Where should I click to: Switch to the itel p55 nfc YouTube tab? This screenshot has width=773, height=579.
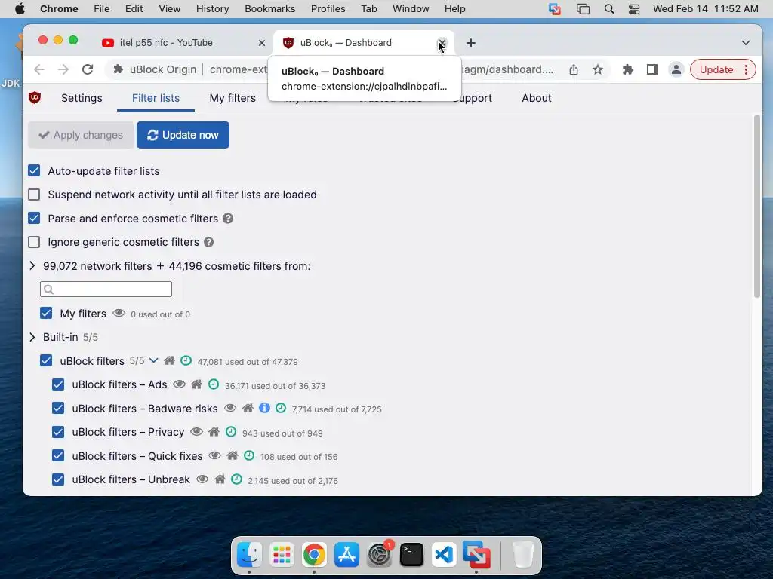click(183, 43)
